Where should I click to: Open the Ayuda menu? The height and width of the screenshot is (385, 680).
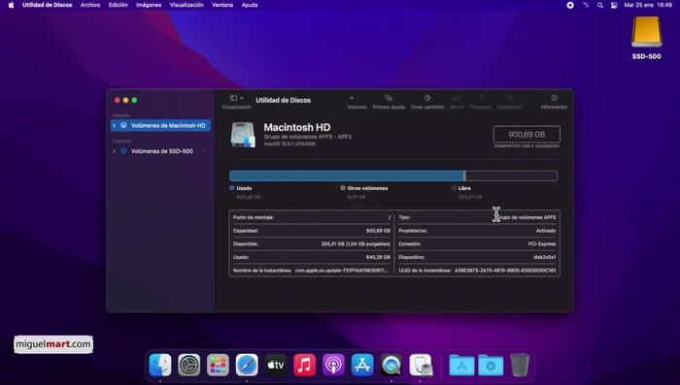pyautogui.click(x=250, y=5)
